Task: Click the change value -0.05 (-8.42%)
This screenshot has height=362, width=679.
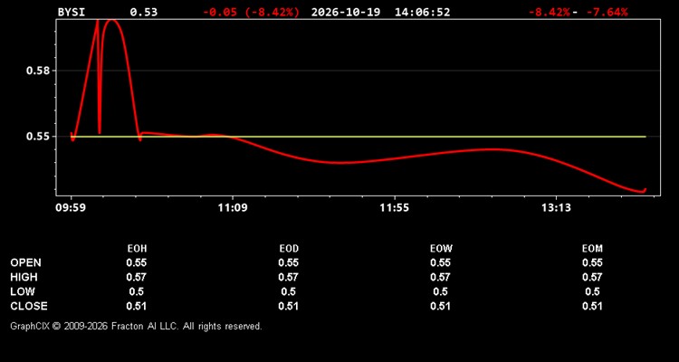Action: pyautogui.click(x=251, y=12)
